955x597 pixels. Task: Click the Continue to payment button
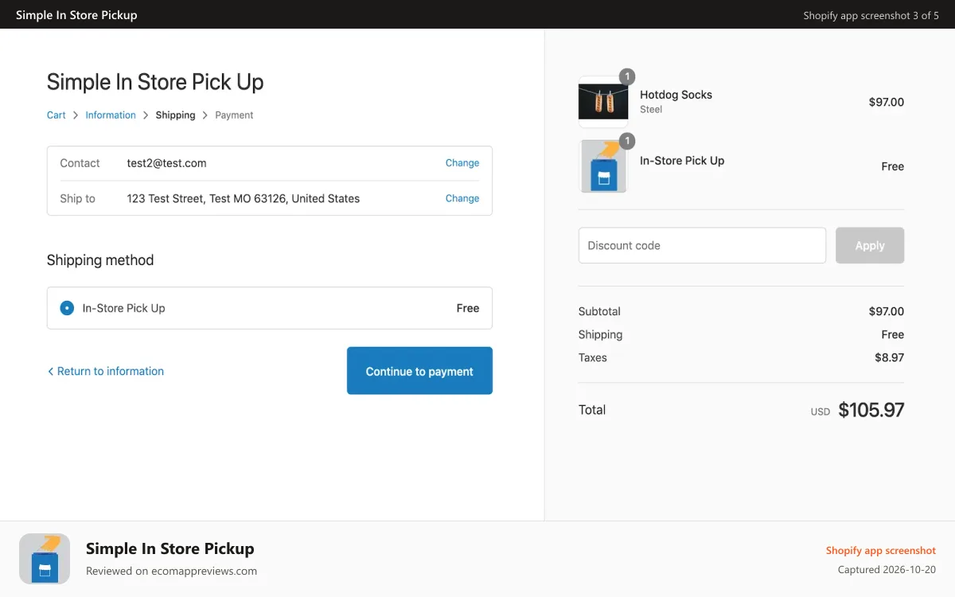419,371
